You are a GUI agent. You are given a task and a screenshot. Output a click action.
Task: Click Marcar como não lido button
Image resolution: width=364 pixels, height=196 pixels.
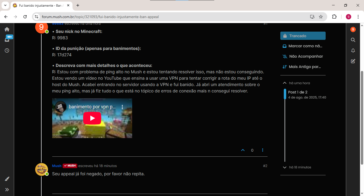pos(303,46)
